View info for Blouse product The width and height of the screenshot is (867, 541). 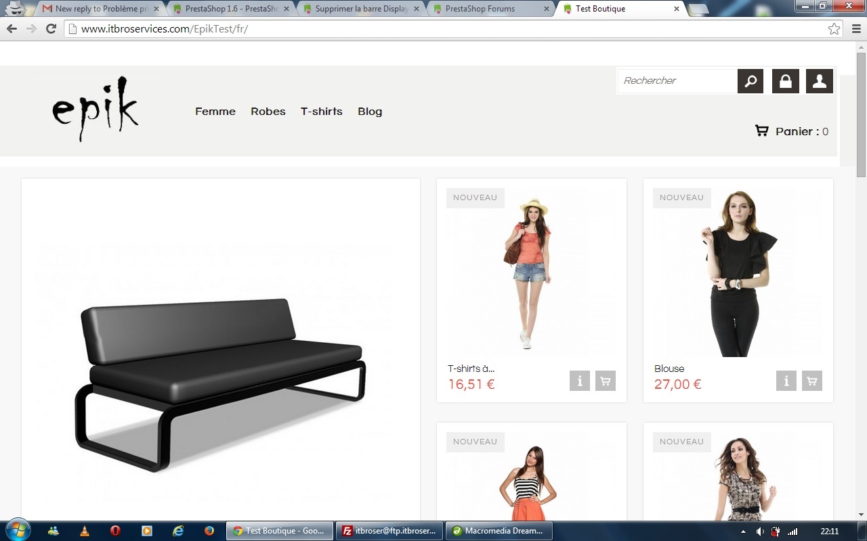[786, 381]
